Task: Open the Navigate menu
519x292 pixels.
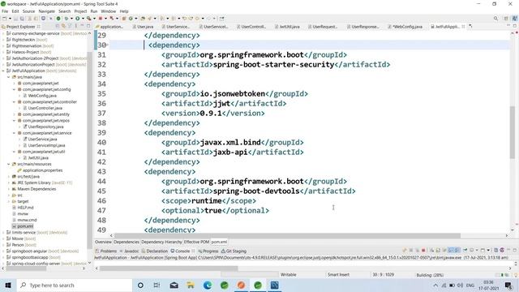Action: [47, 11]
